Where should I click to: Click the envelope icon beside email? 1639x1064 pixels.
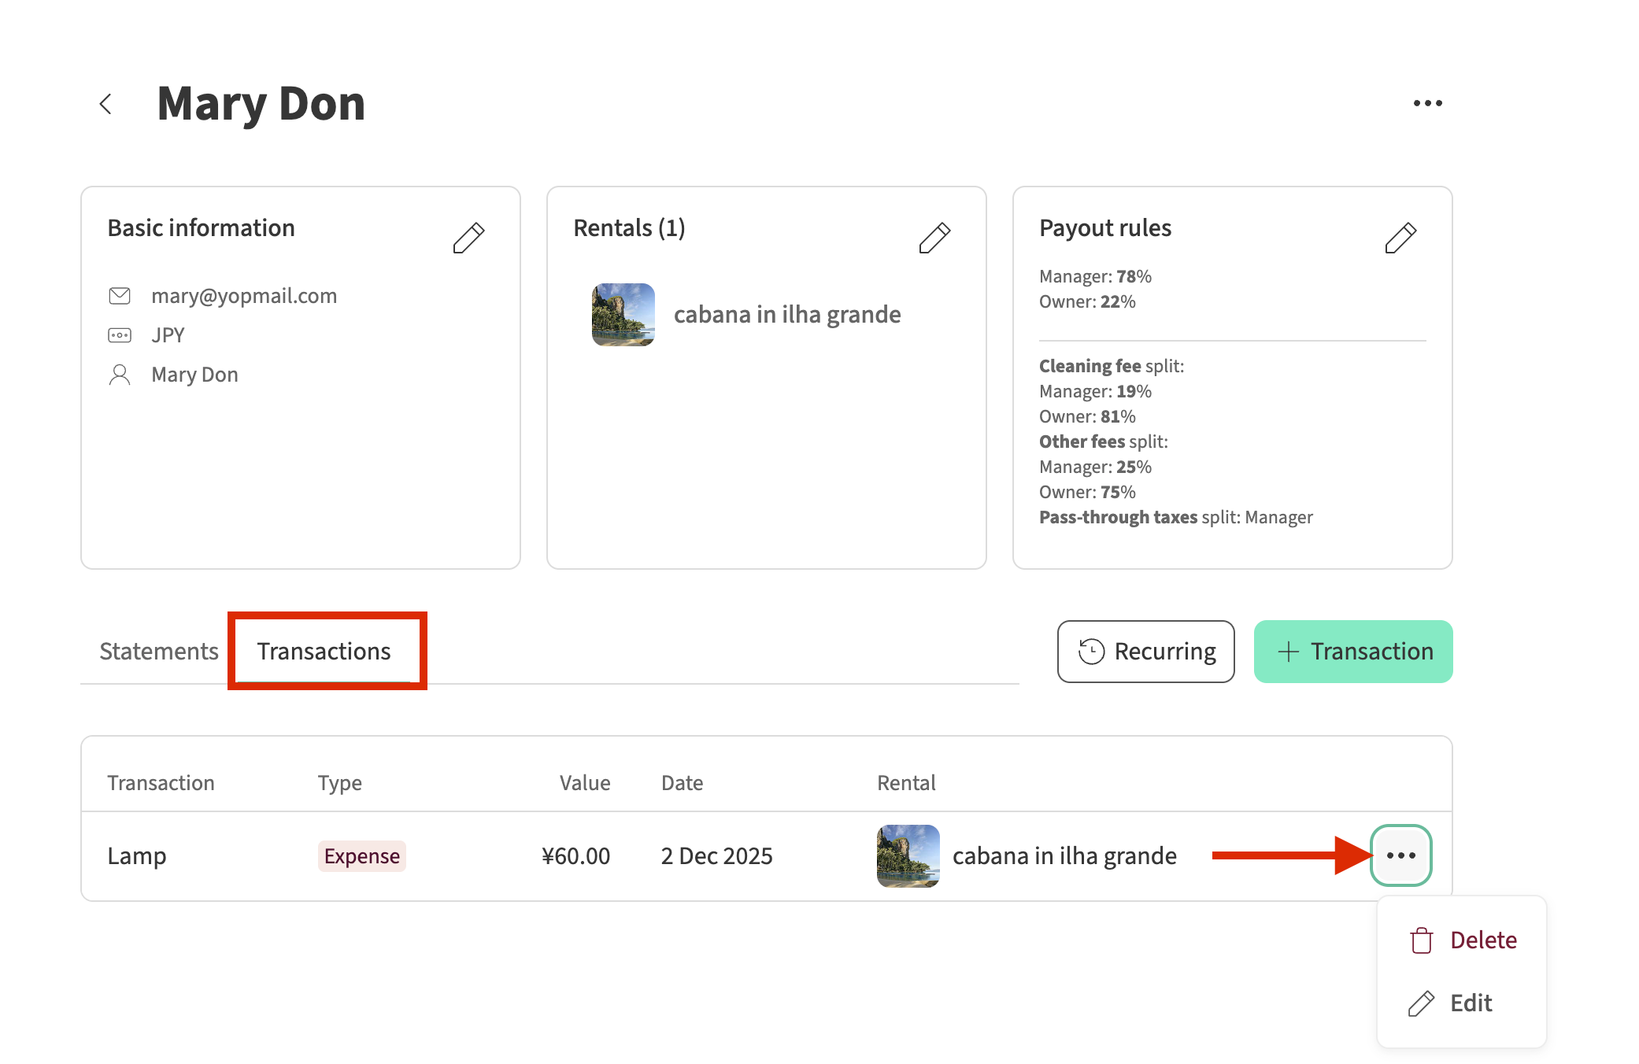click(120, 296)
